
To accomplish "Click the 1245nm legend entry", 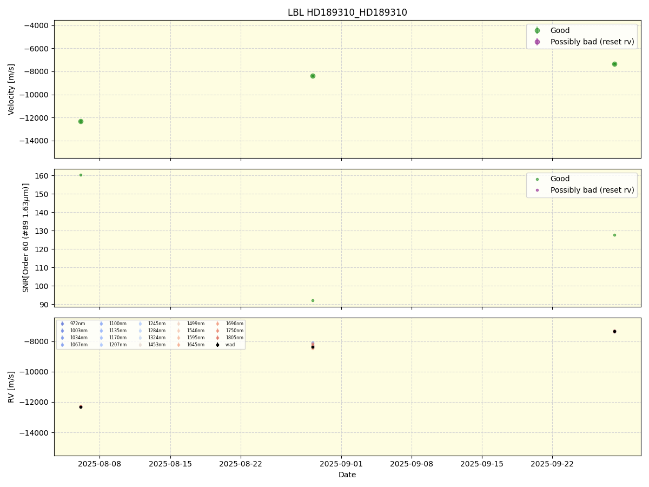I will coord(156,324).
